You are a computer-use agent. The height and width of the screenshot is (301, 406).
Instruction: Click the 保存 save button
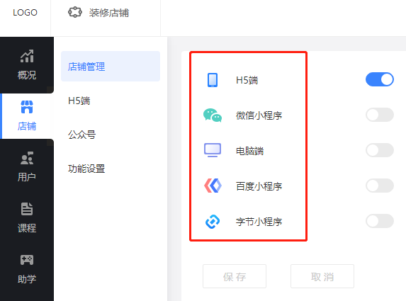click(235, 276)
